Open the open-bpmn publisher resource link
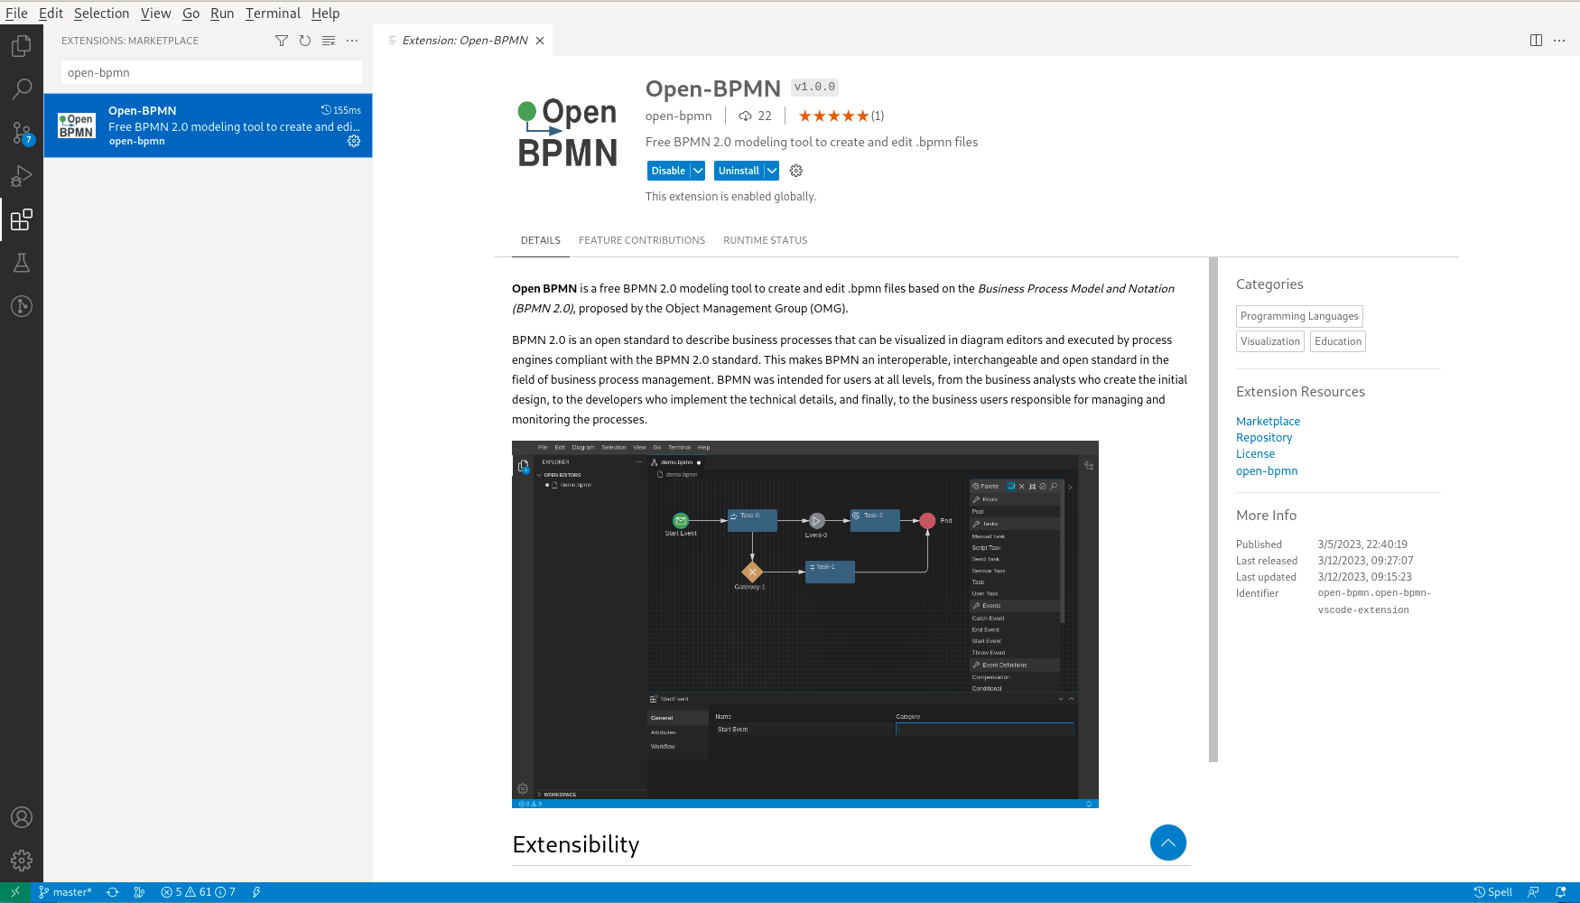The width and height of the screenshot is (1580, 903). pos(1267,471)
